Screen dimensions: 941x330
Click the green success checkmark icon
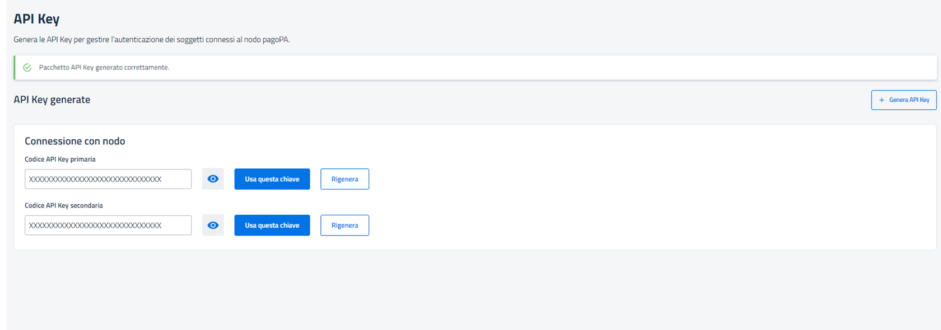pyautogui.click(x=27, y=68)
